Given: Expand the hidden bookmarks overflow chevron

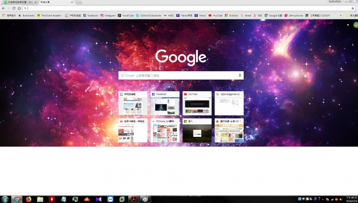Looking at the screenshot, I should tap(341, 15).
